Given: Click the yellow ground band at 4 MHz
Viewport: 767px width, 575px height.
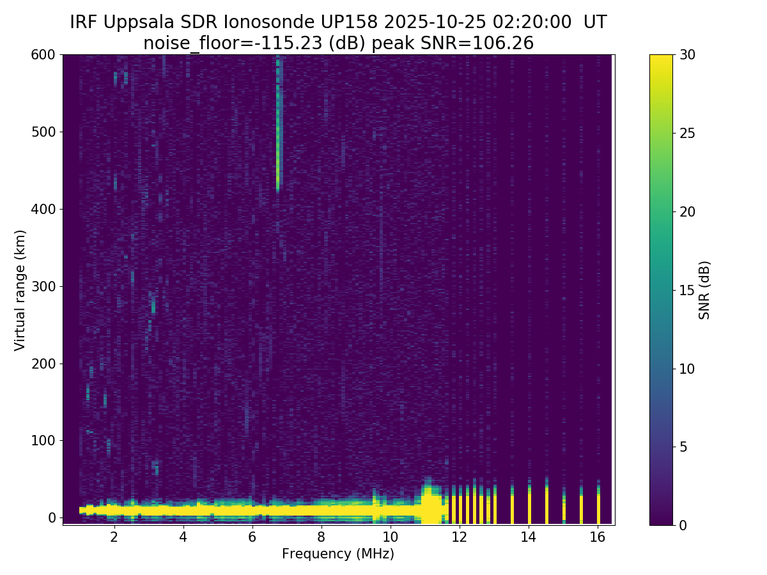Looking at the screenshot, I should (183, 510).
